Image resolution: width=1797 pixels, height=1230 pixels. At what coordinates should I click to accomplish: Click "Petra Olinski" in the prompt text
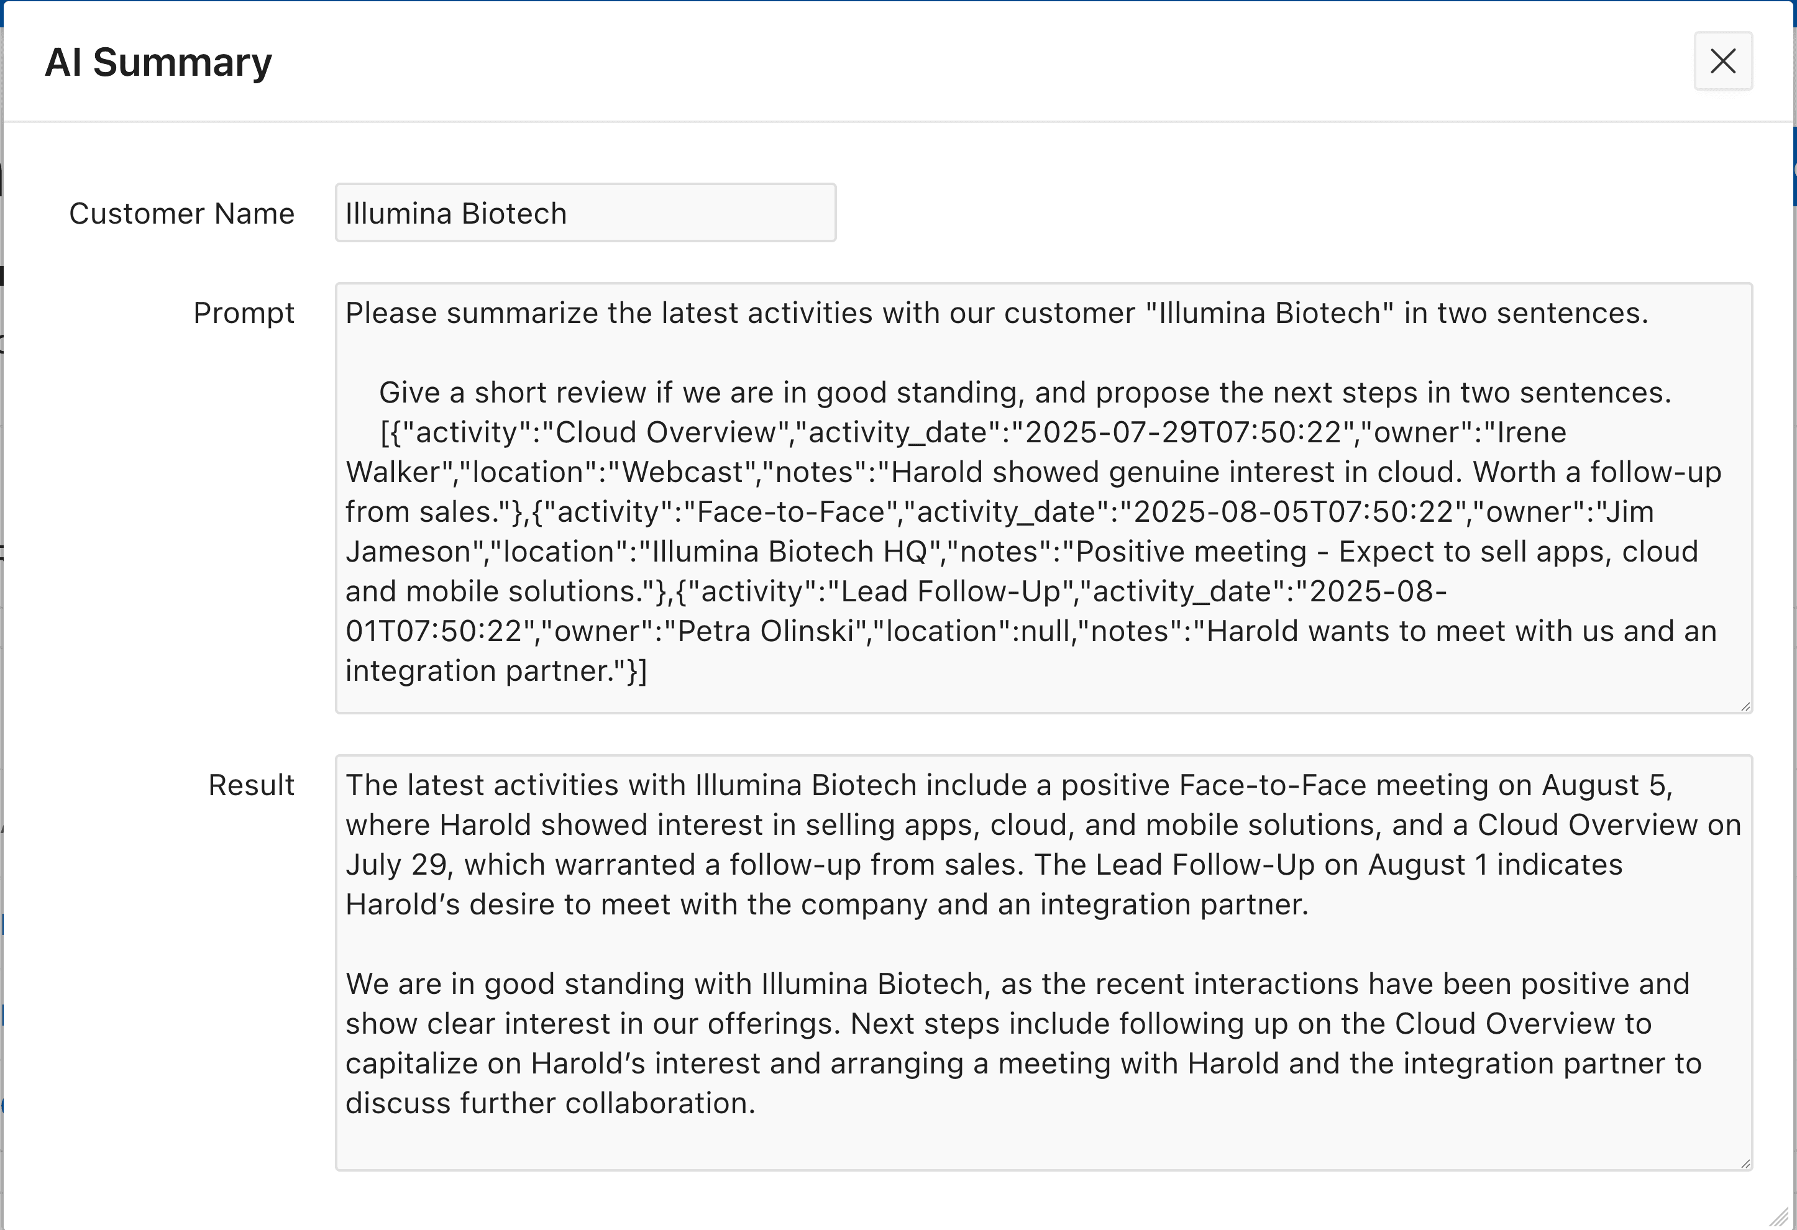(x=766, y=632)
